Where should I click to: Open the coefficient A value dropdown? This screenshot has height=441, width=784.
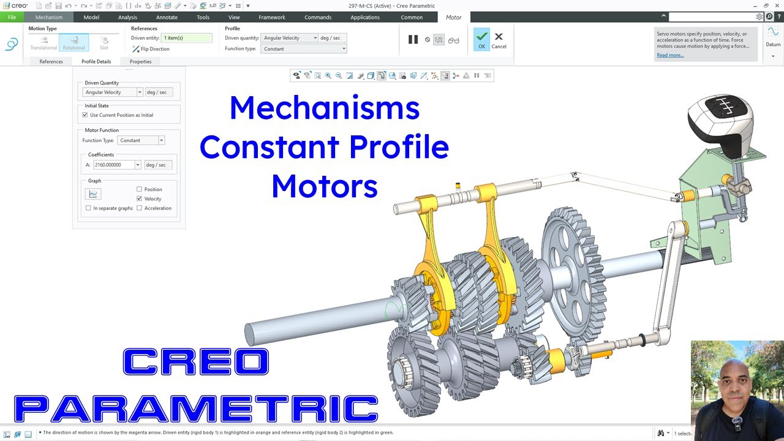138,165
